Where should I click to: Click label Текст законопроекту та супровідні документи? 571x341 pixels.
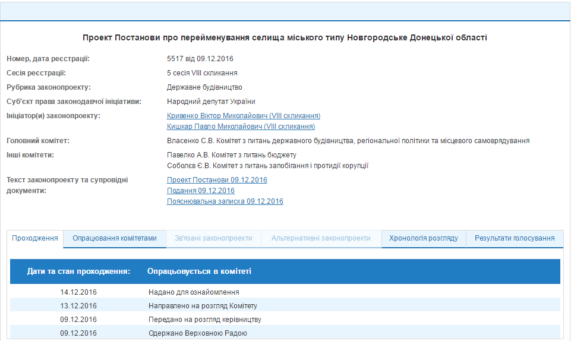click(x=67, y=185)
